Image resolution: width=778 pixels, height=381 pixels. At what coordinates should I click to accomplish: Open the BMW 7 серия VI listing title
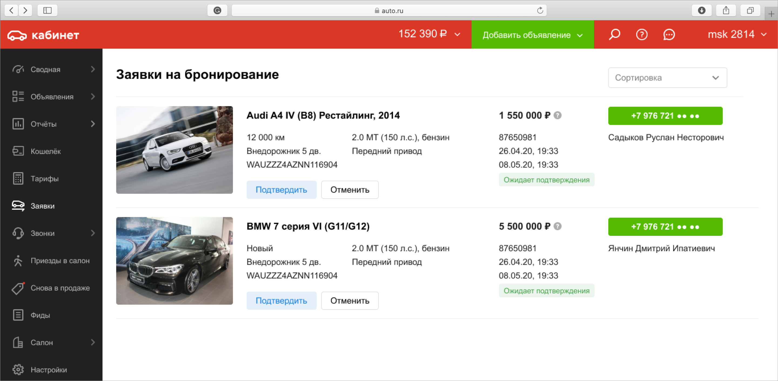click(x=308, y=226)
